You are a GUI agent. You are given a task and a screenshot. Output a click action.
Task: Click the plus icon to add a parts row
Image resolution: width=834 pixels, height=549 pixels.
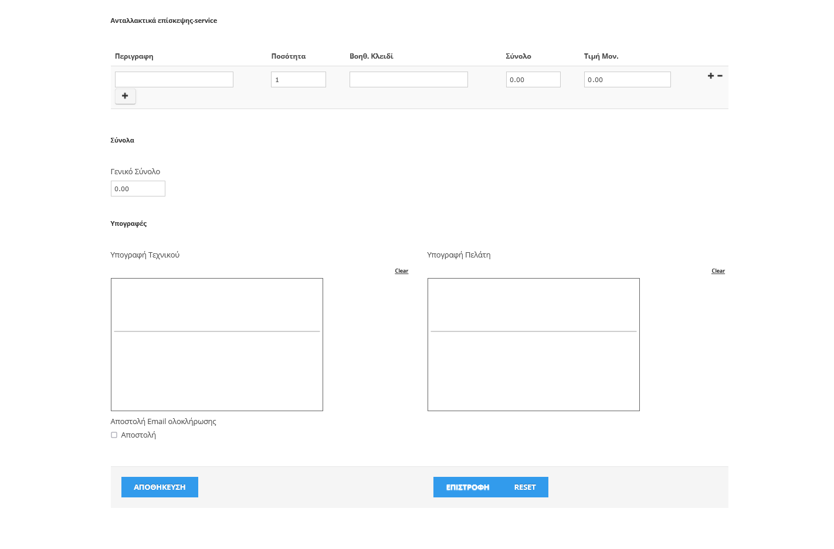(x=710, y=76)
